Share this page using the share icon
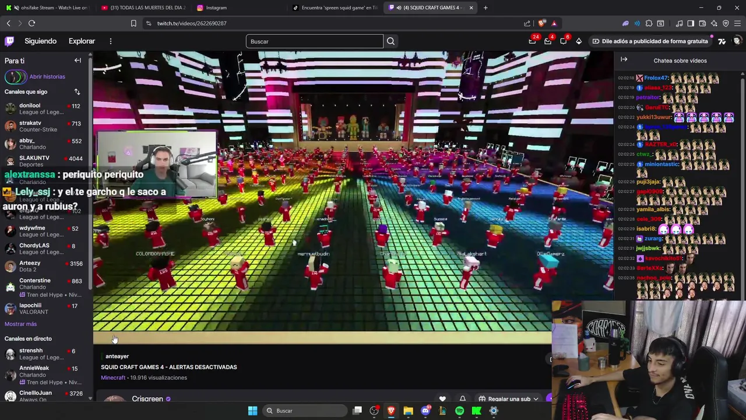The height and width of the screenshot is (420, 746). [x=527, y=23]
